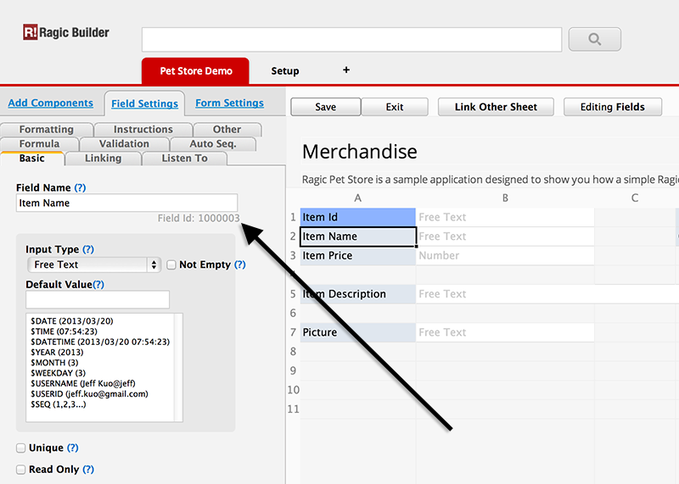
Task: Select the Item Name label cell
Action: click(x=357, y=236)
